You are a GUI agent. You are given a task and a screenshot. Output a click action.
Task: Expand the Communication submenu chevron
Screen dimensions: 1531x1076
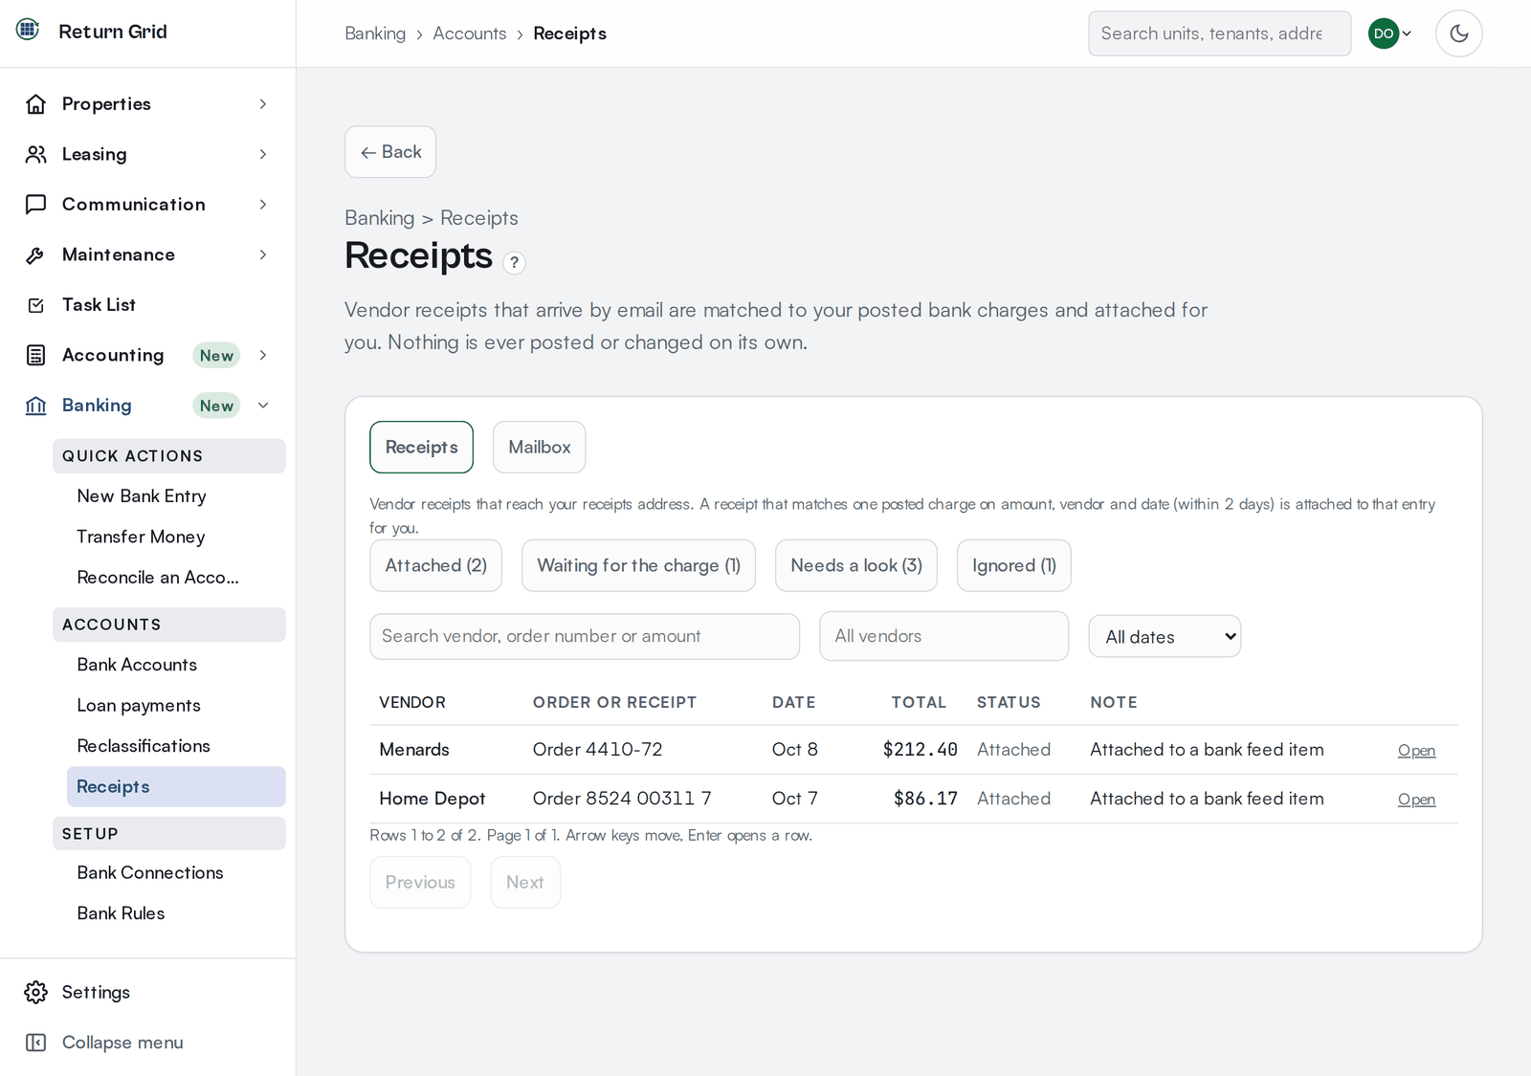pos(263,205)
